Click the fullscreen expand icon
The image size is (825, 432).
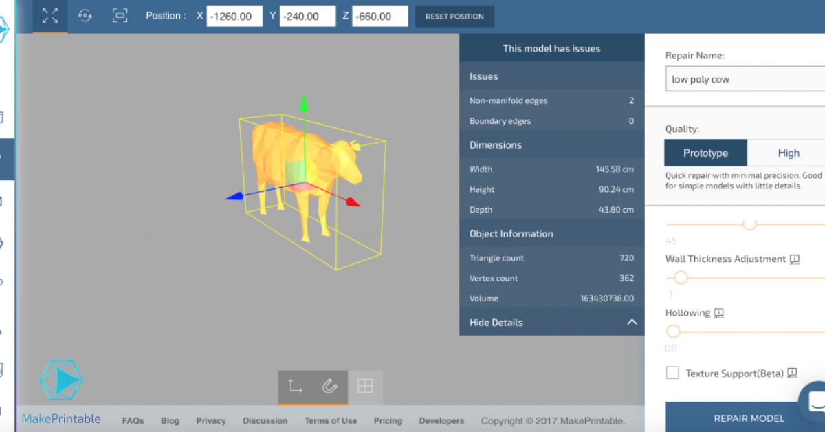(47, 15)
